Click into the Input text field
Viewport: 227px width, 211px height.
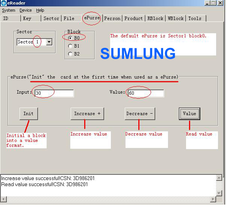tap(54, 93)
